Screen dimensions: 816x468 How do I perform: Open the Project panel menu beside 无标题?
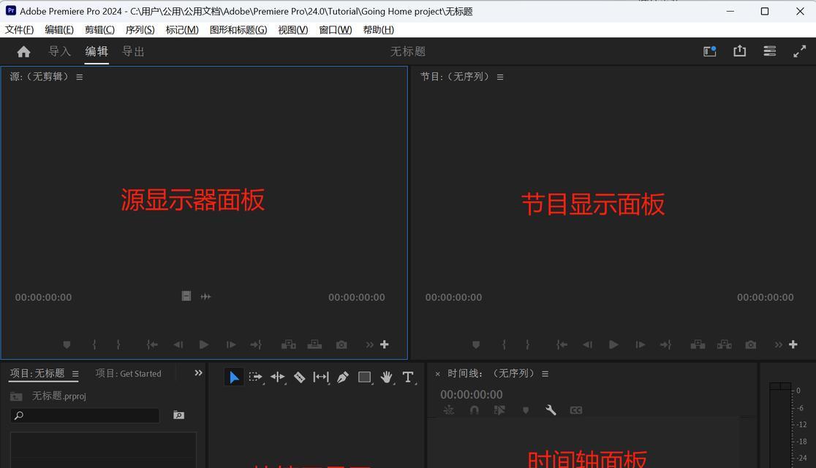click(x=75, y=374)
